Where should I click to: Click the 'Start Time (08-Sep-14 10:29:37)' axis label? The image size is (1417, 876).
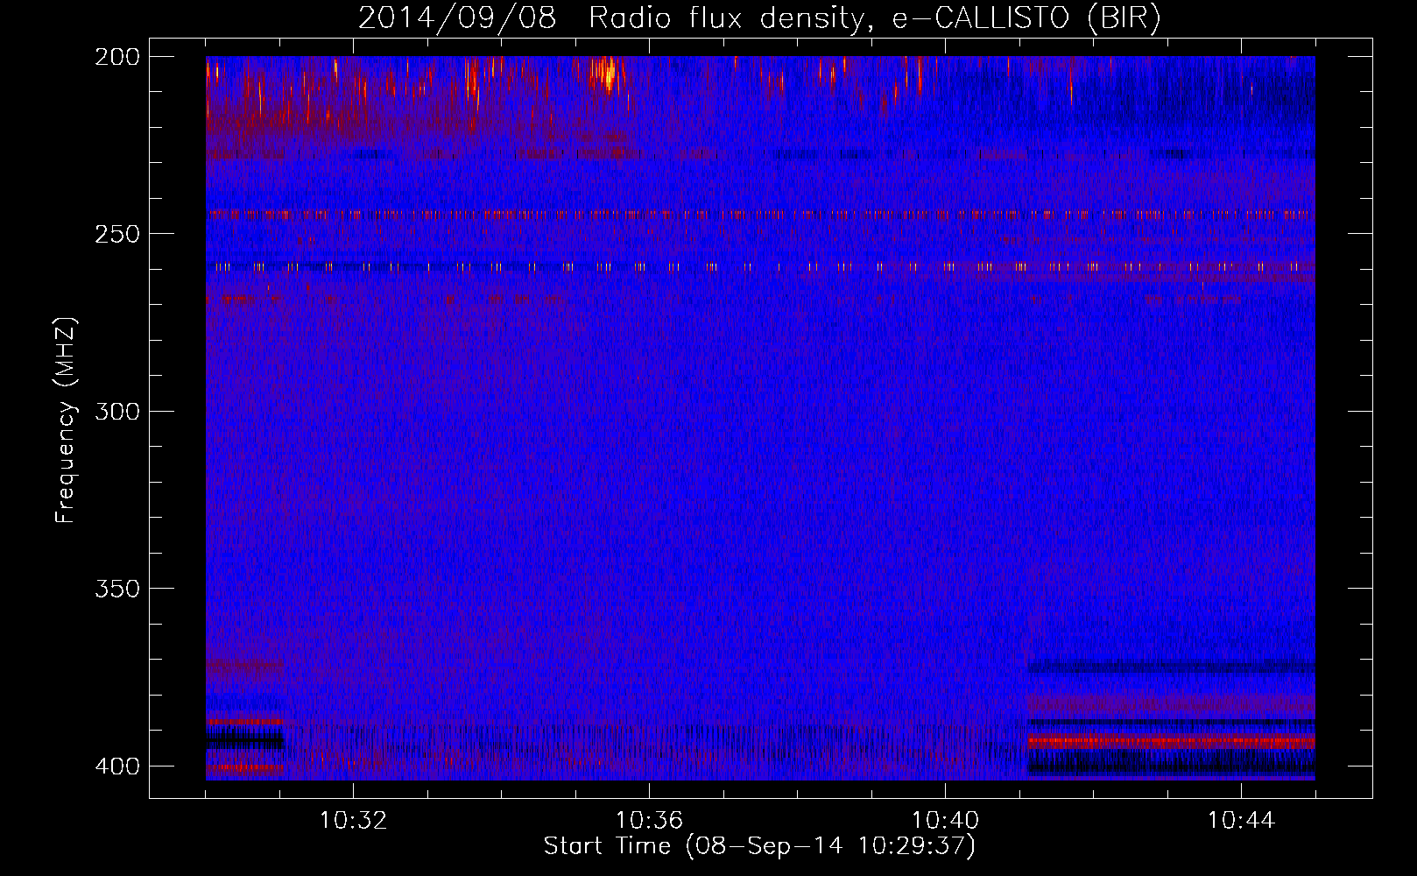(x=759, y=846)
